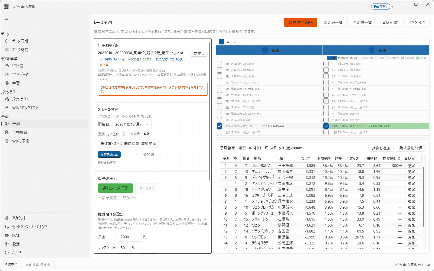
Task: Open auto-update interval minutes dropdown
Action: pos(132,155)
